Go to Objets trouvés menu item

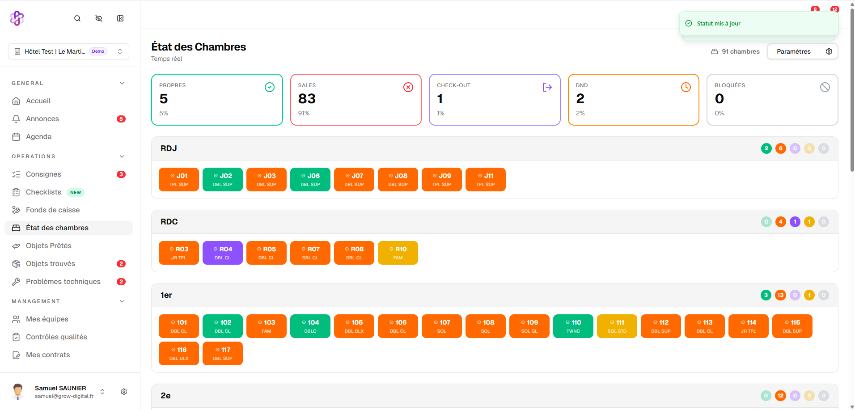pos(51,264)
